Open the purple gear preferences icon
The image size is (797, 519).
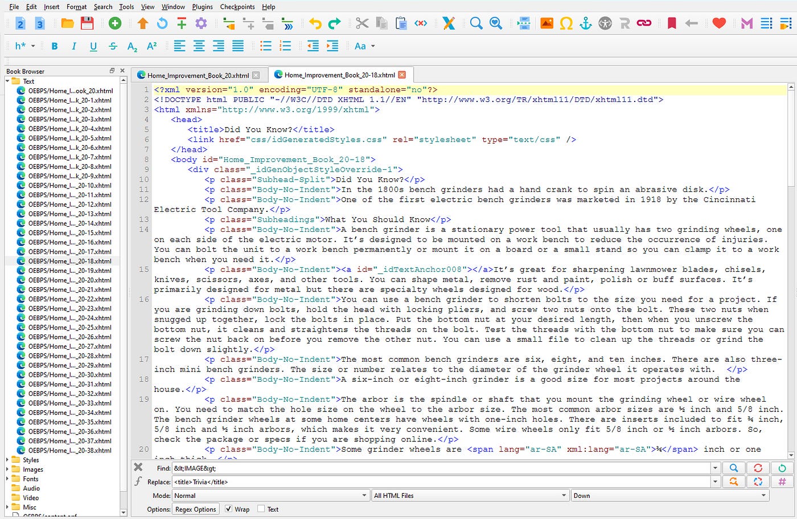[x=201, y=23]
